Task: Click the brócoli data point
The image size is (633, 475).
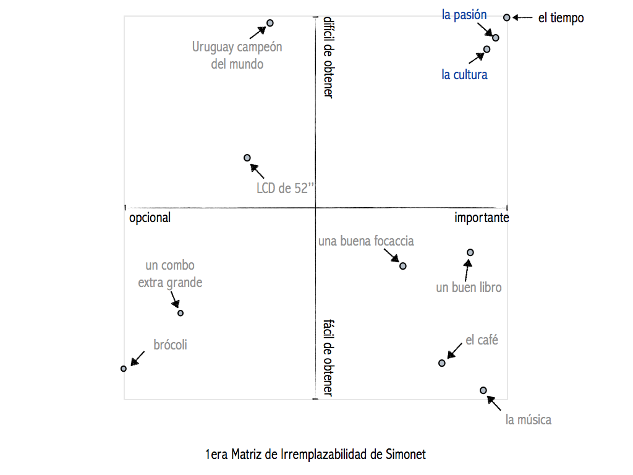Action: 124,369
